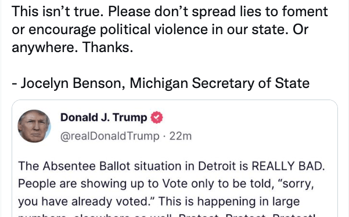Open Donald J. Trump's profile photo
Viewport: 349px width, 217px height.
click(34, 126)
